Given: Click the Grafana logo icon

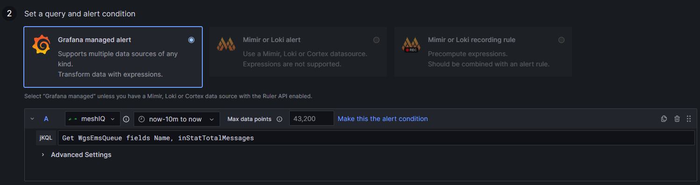Looking at the screenshot, I should pos(41,44).
